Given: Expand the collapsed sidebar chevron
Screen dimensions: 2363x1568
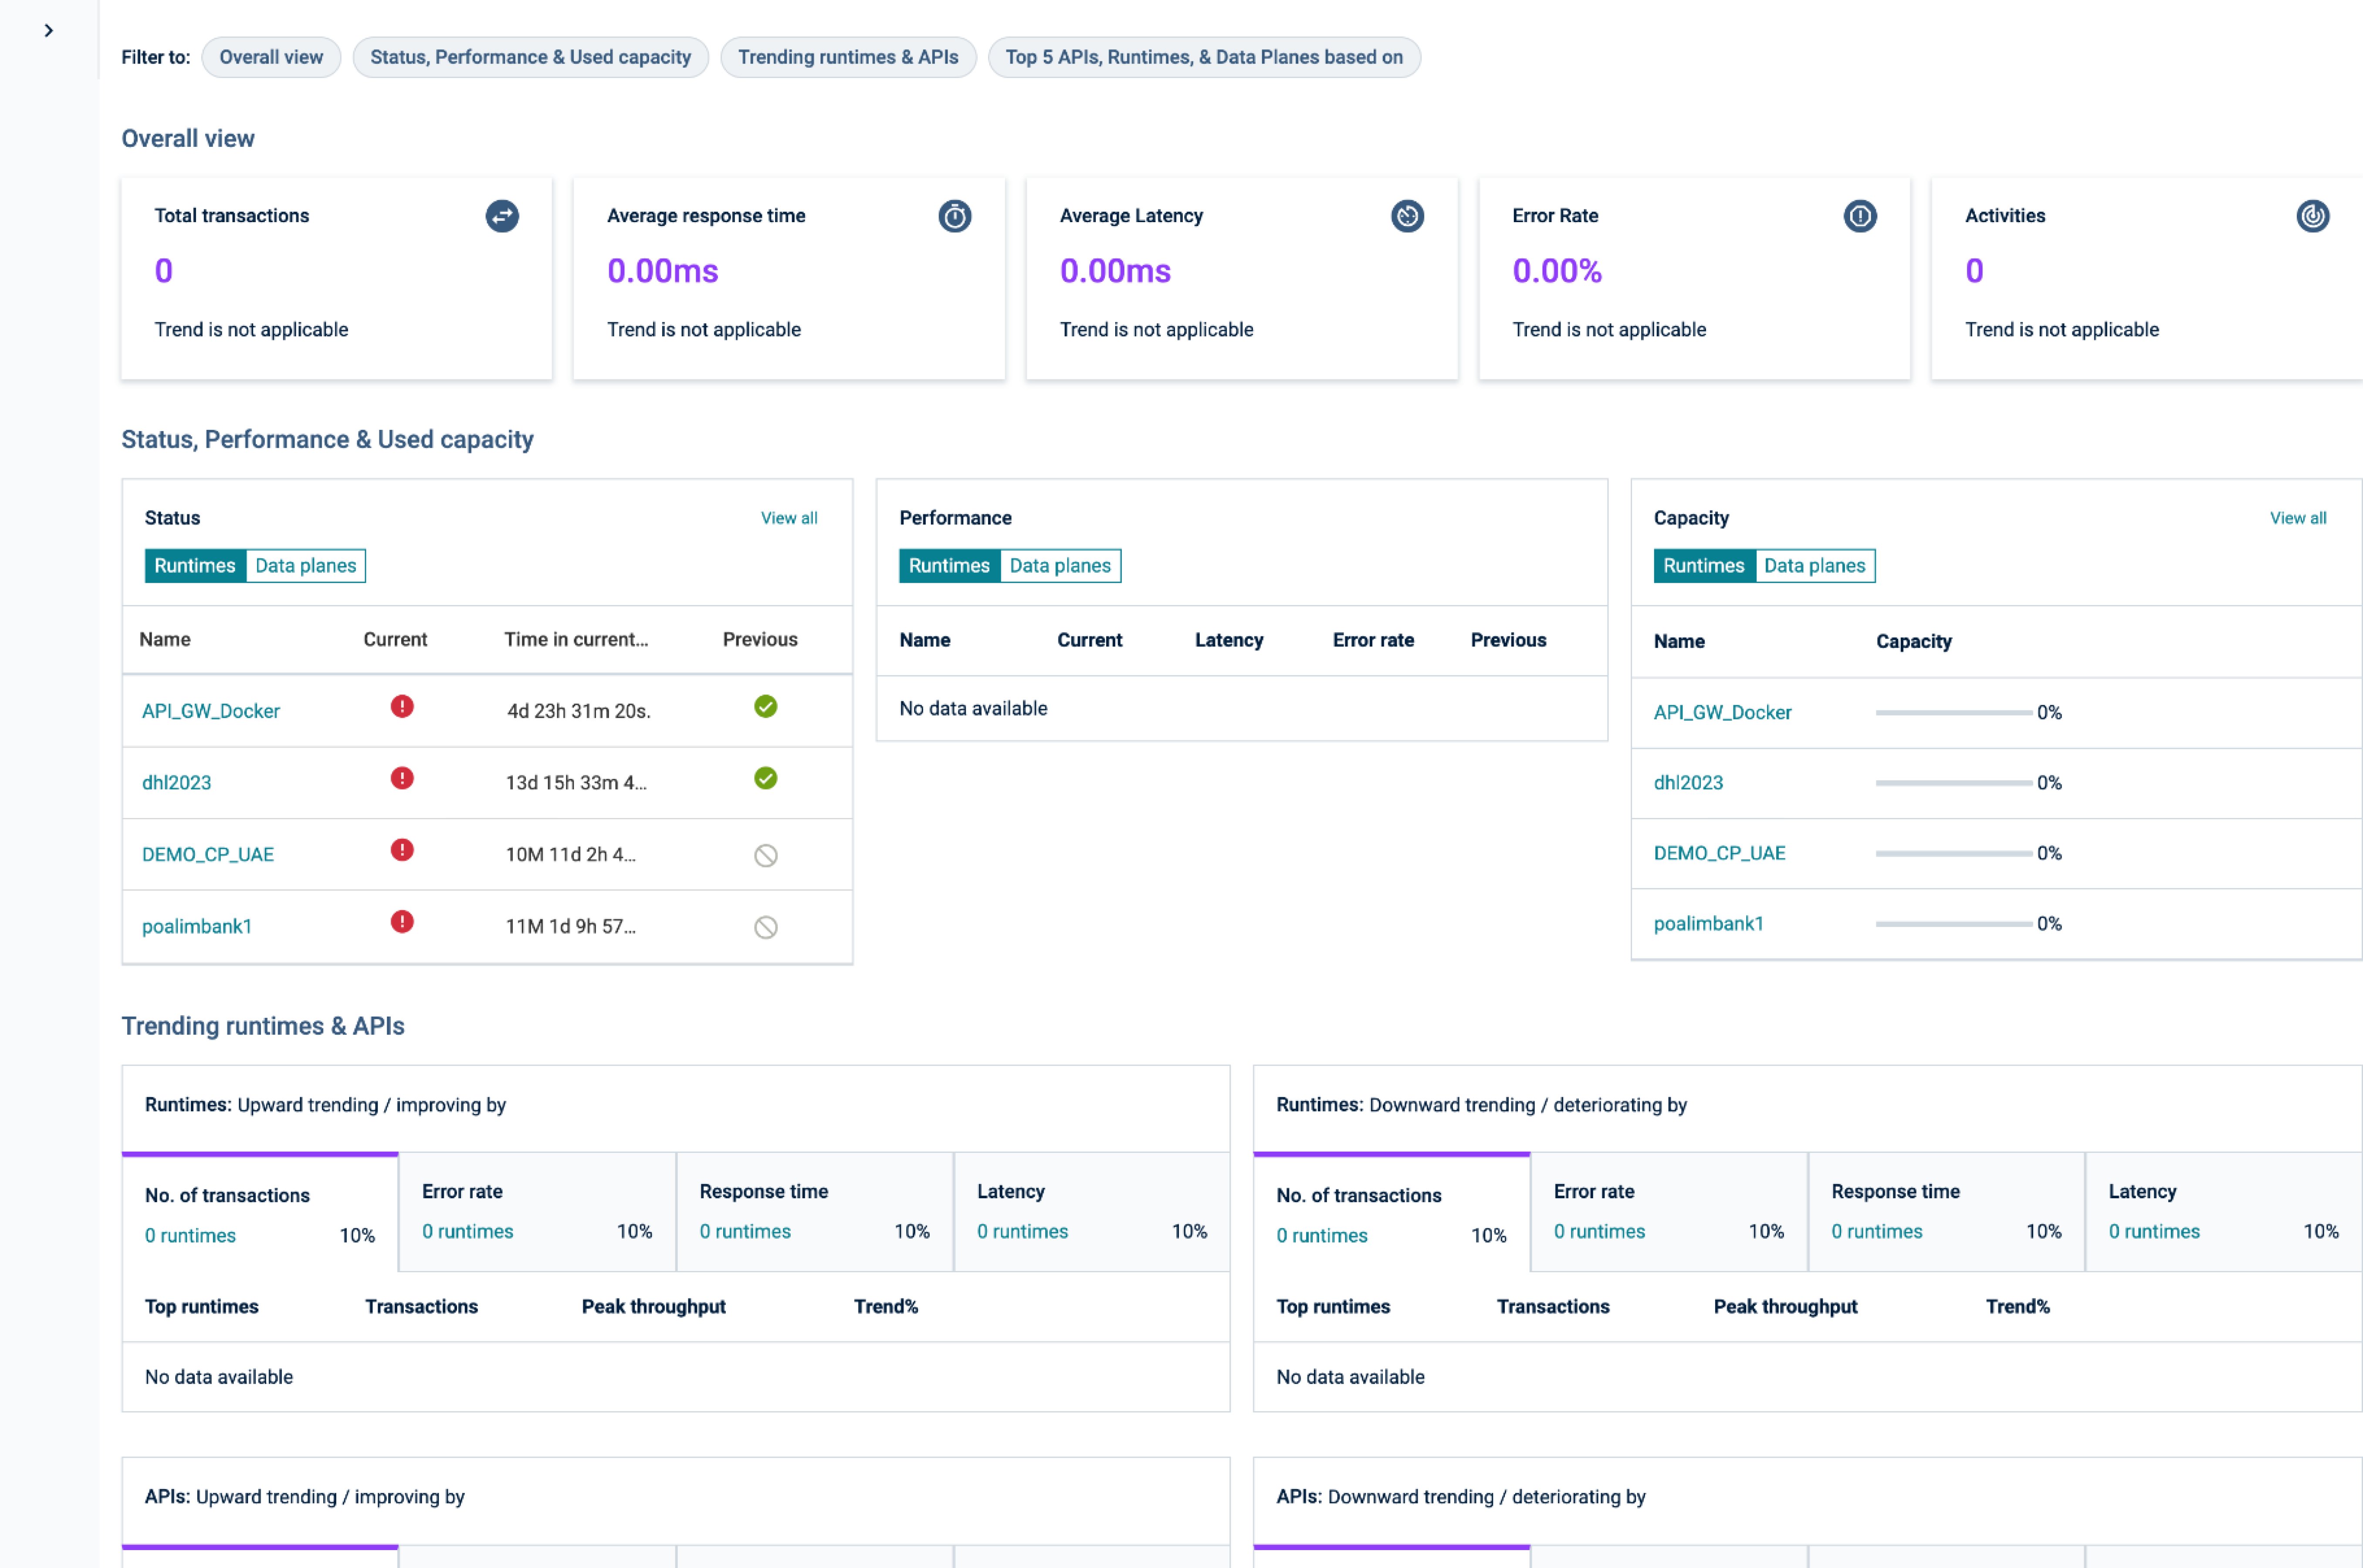Looking at the screenshot, I should point(48,31).
